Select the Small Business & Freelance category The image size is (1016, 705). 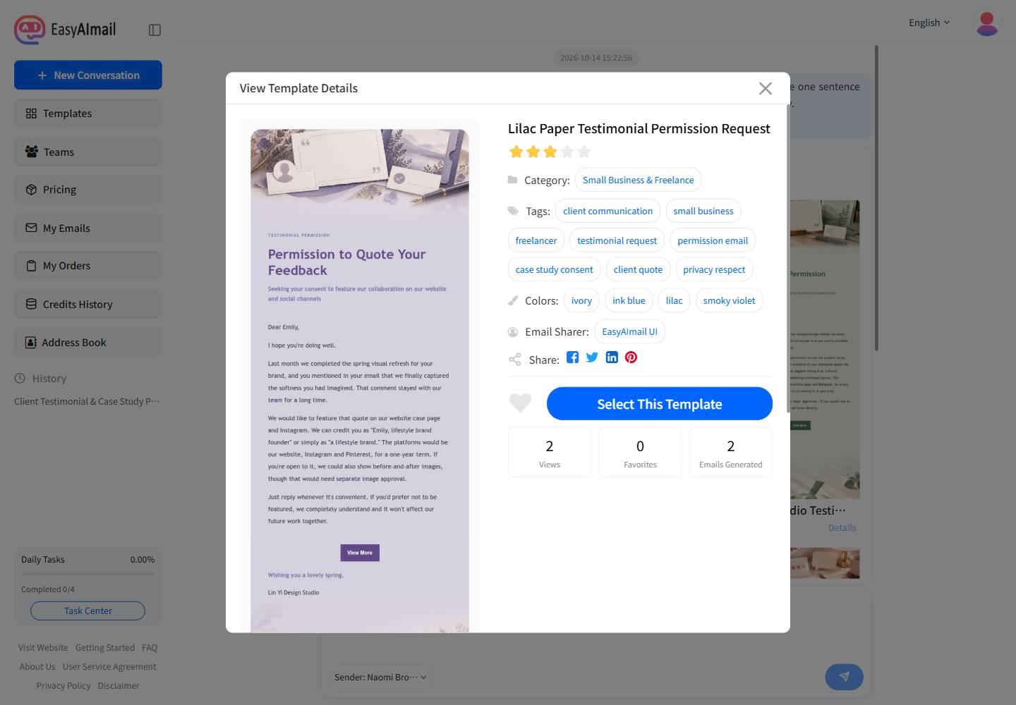coord(638,180)
